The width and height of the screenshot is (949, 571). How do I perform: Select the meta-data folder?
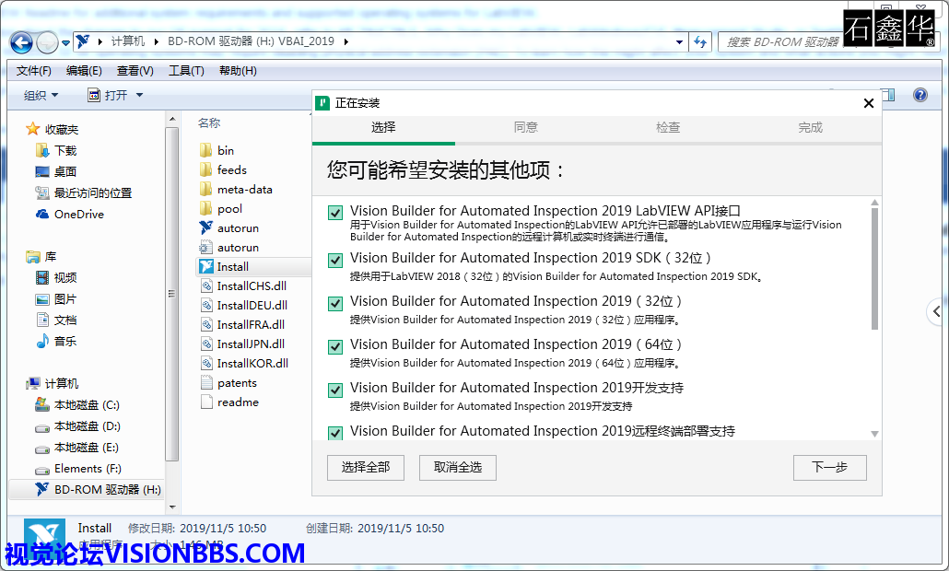click(236, 189)
